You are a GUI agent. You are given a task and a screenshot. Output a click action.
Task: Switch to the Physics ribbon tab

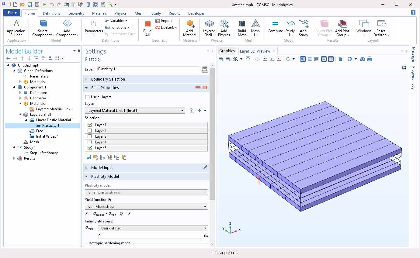click(x=120, y=13)
